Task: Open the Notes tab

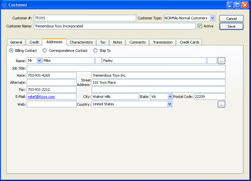Action: (117, 42)
